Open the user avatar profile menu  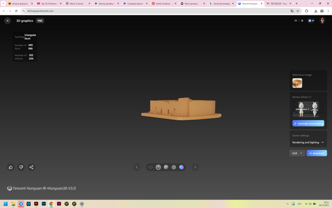(x=322, y=21)
